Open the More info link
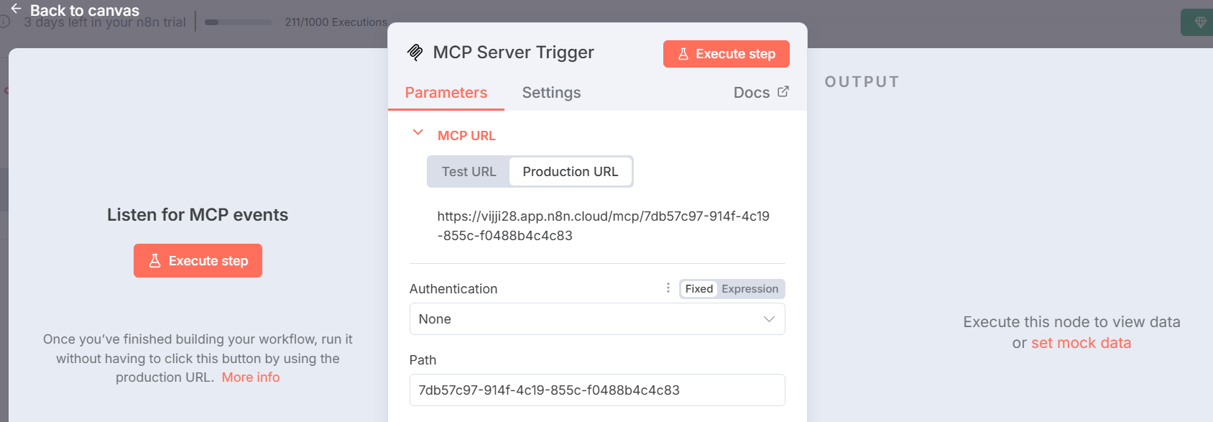Viewport: 1213px width, 422px height. (x=250, y=377)
